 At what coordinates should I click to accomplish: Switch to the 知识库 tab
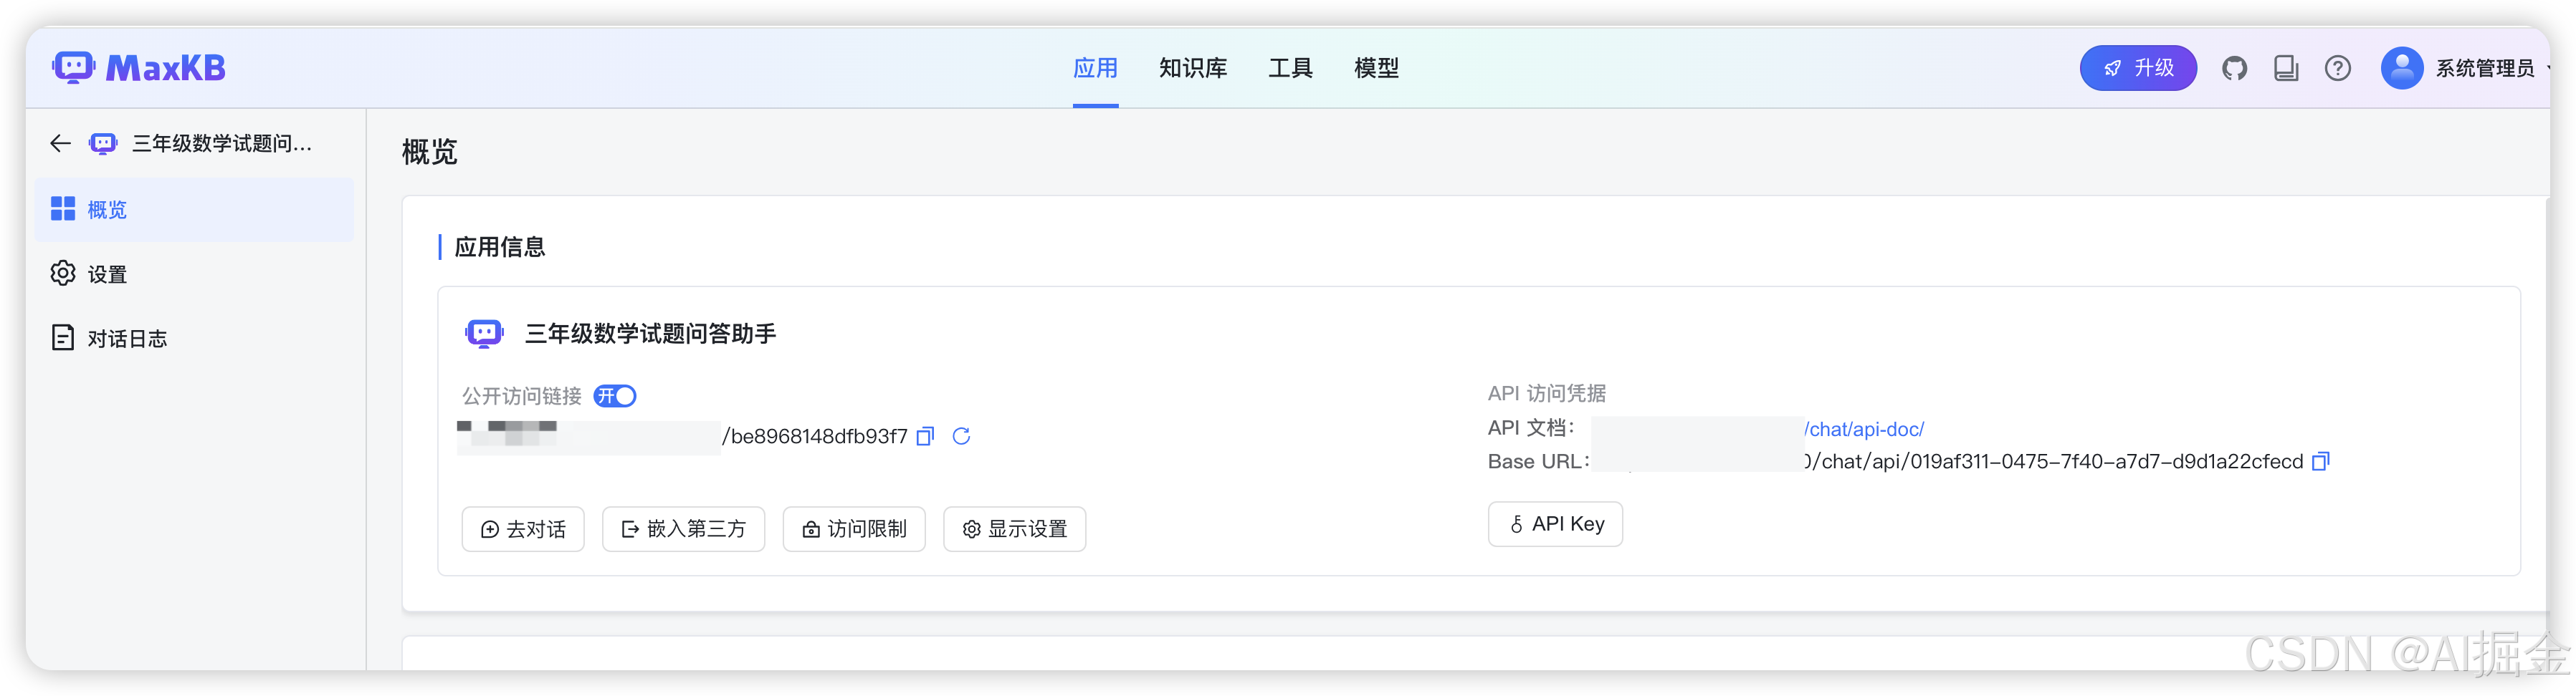click(1192, 69)
